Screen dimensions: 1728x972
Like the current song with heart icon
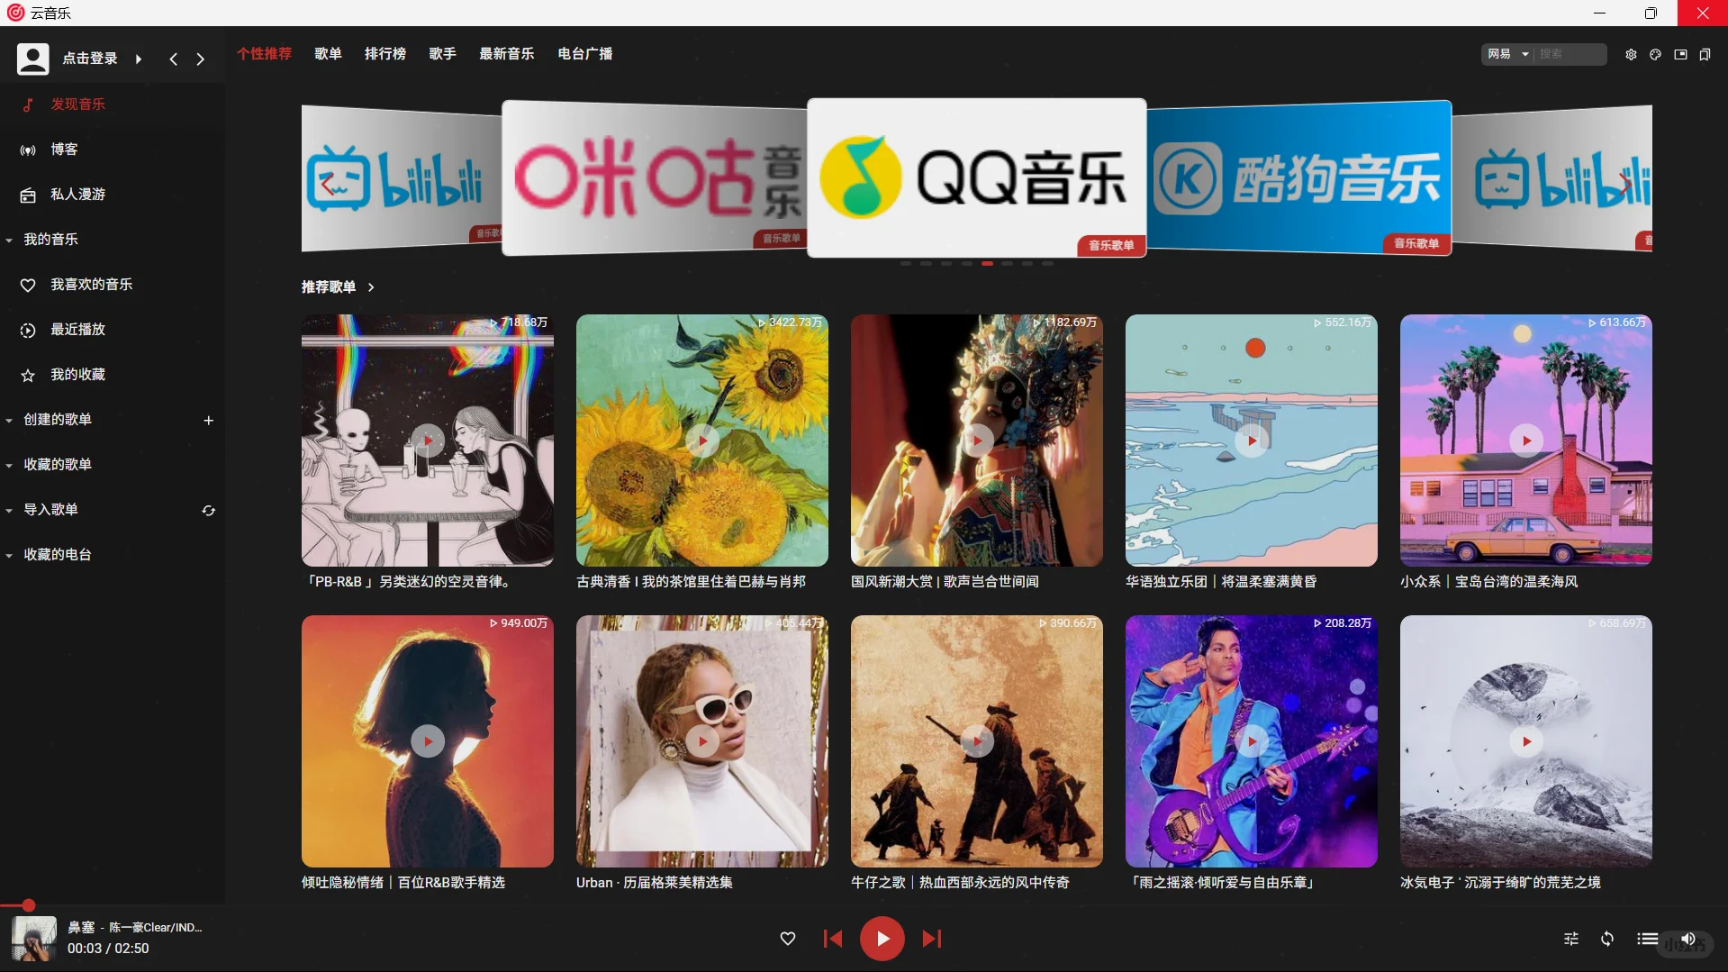(x=788, y=939)
